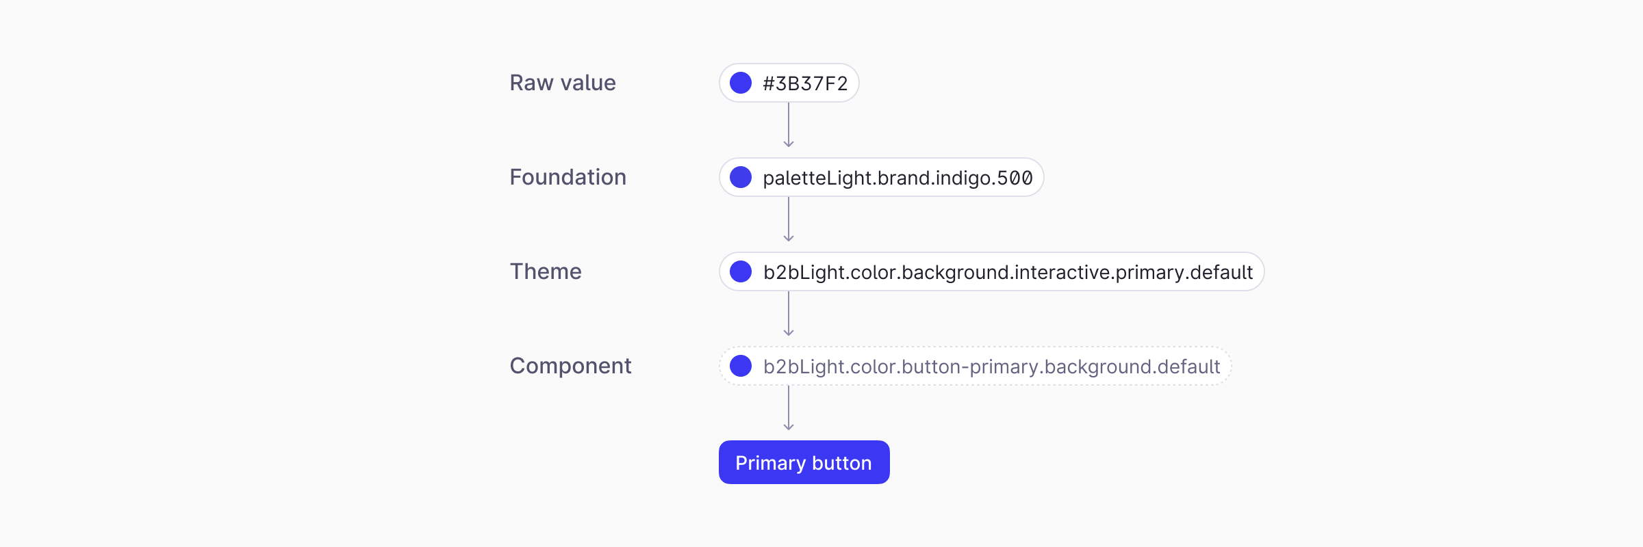
Task: Click the arrow from Theme token to Component token
Action: pos(789,314)
